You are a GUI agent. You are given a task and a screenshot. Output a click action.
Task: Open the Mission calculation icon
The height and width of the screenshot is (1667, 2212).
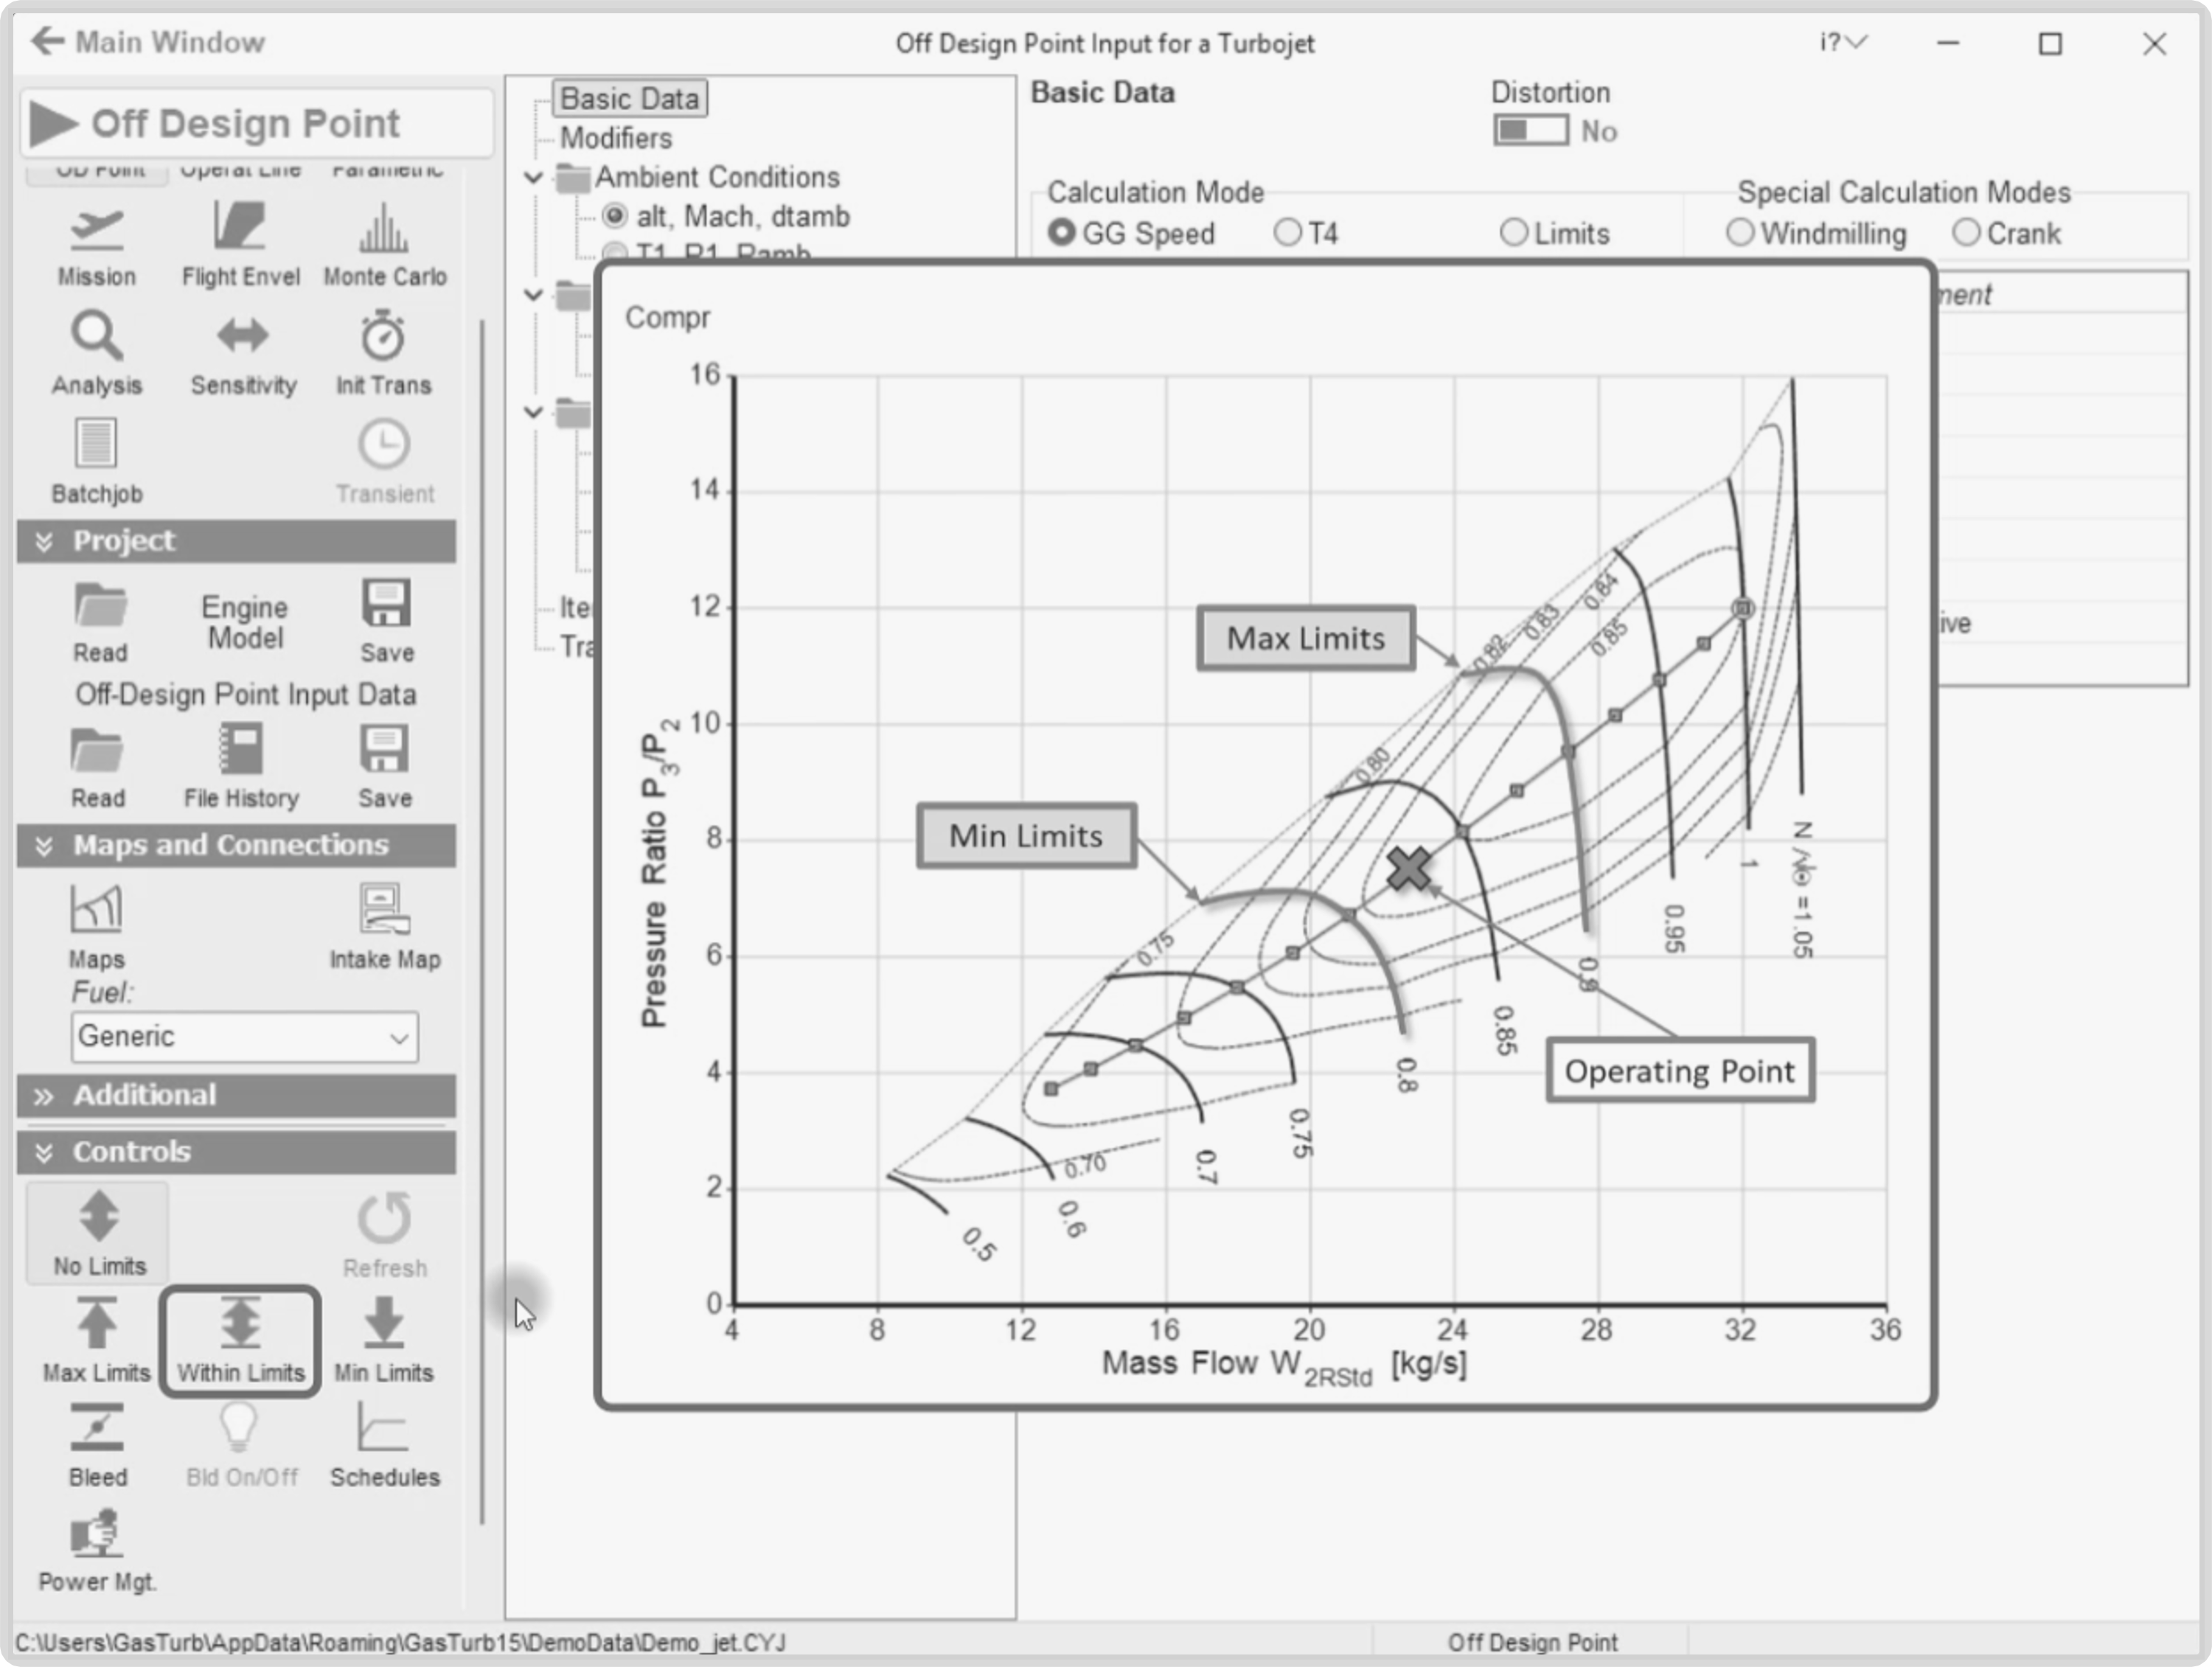[x=97, y=245]
